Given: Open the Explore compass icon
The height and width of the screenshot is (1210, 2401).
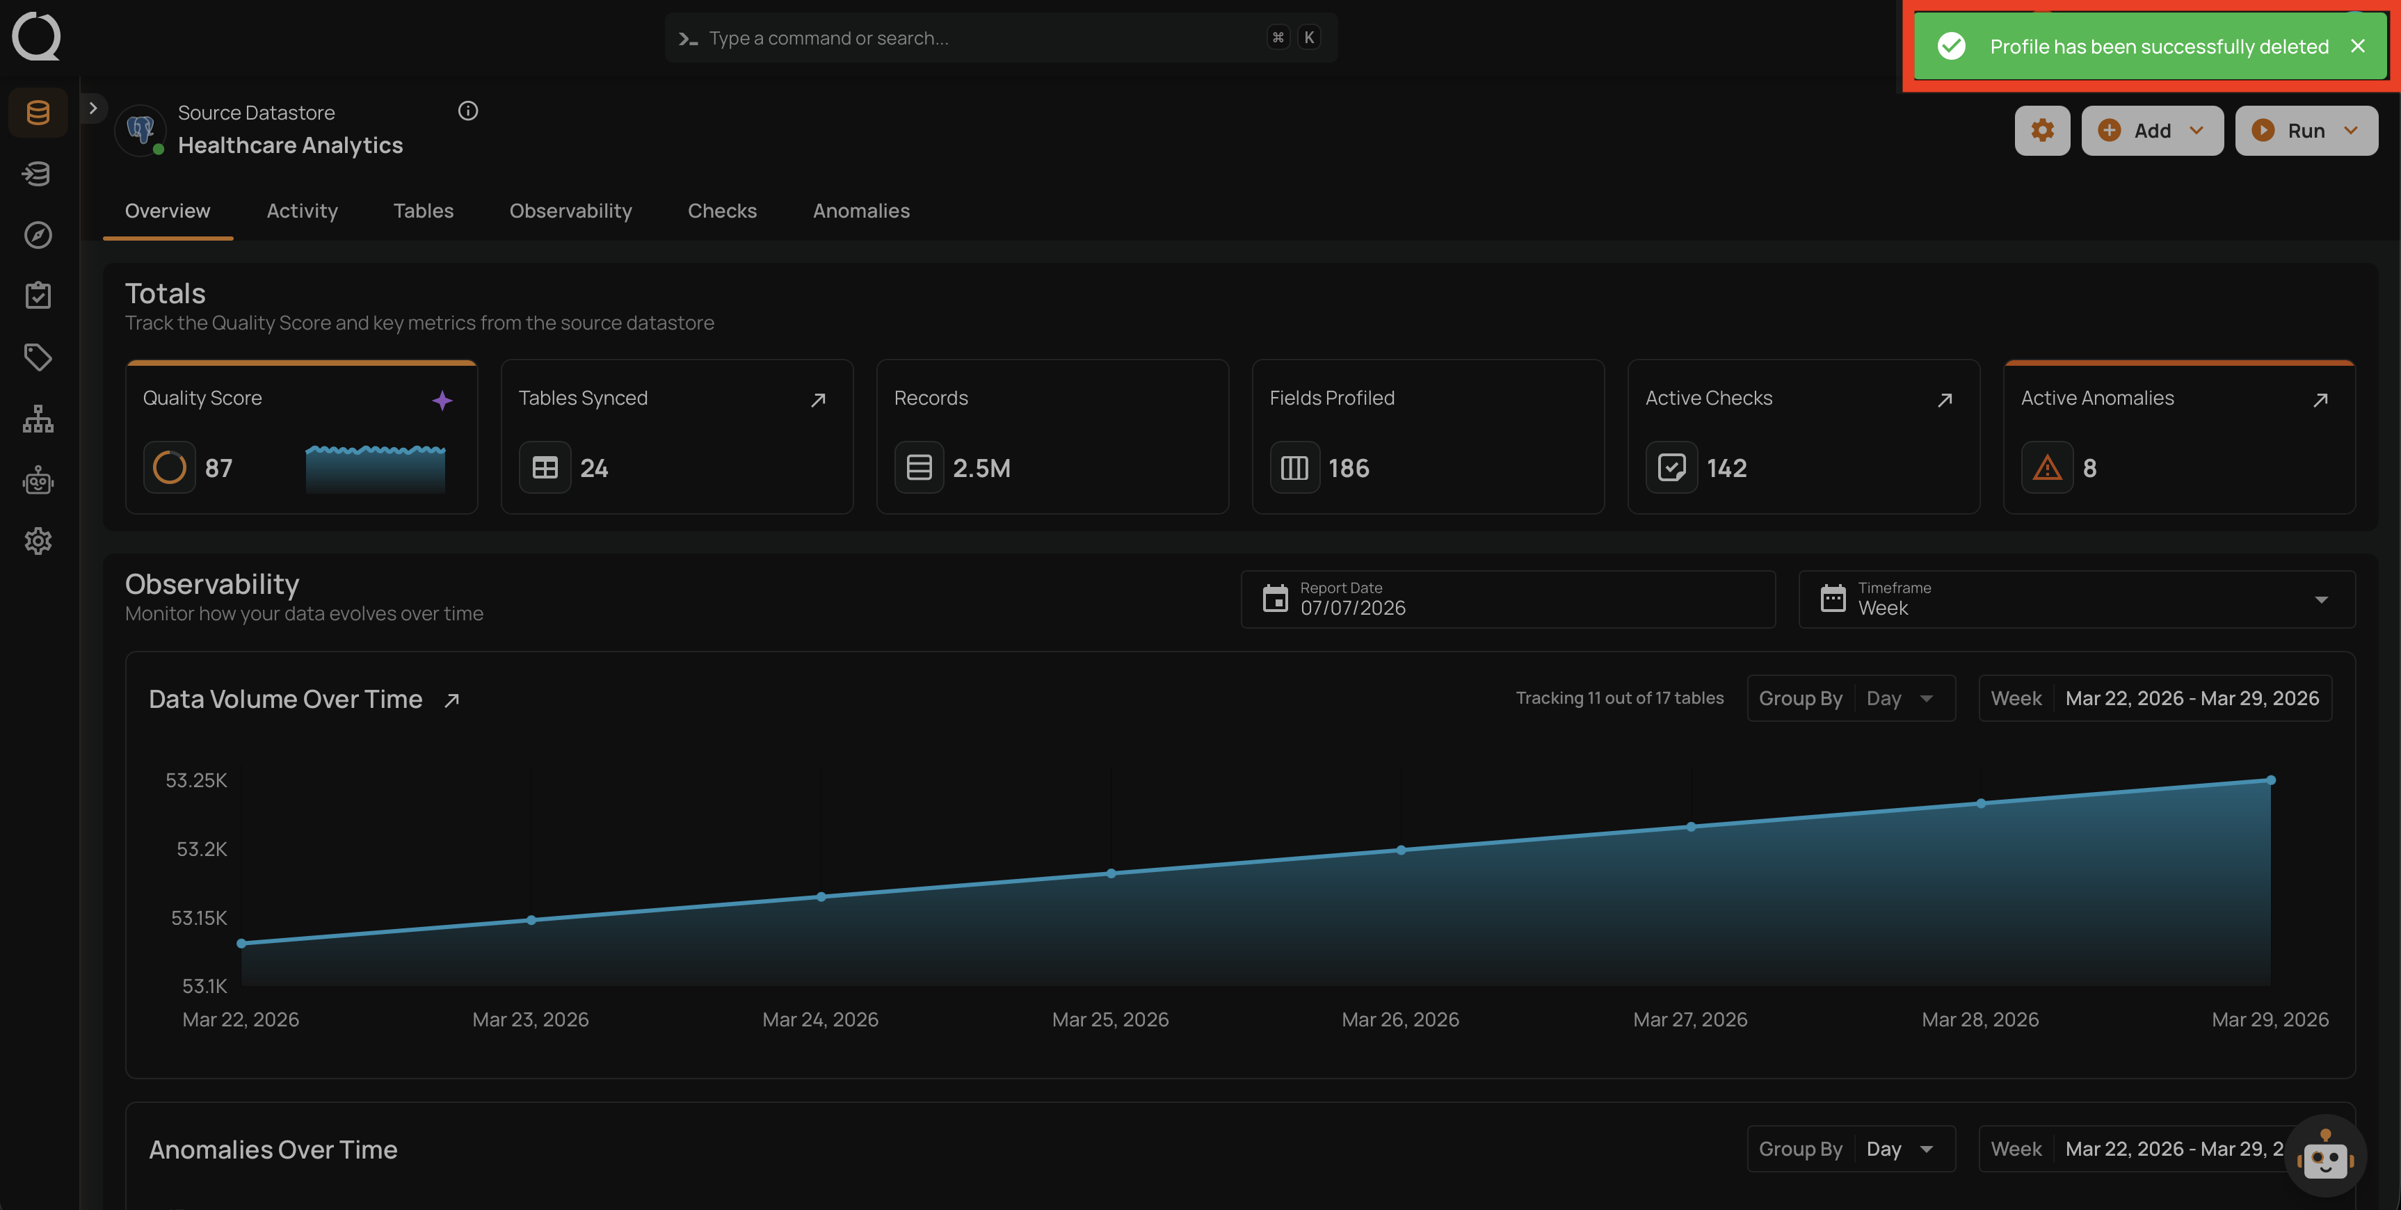Looking at the screenshot, I should tap(38, 235).
